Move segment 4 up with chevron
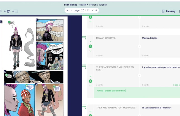 tap(90, 76)
